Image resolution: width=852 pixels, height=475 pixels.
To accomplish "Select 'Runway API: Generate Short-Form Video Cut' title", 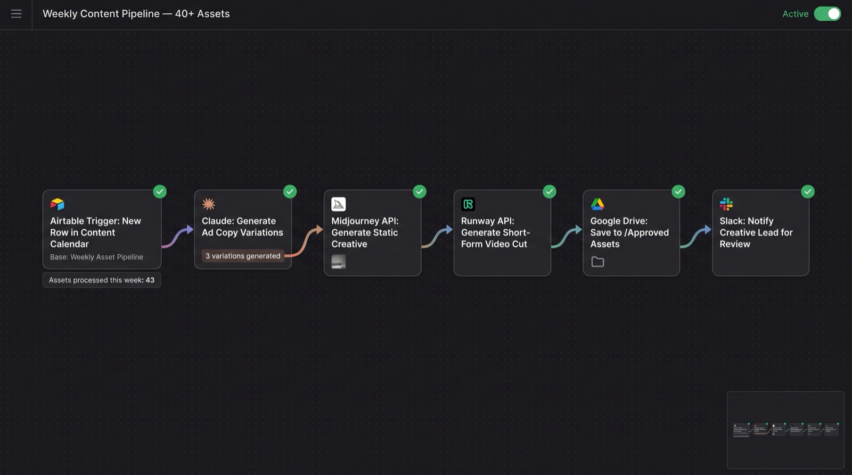I will (495, 232).
